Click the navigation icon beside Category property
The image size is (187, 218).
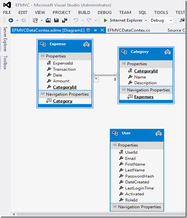pos(49,101)
